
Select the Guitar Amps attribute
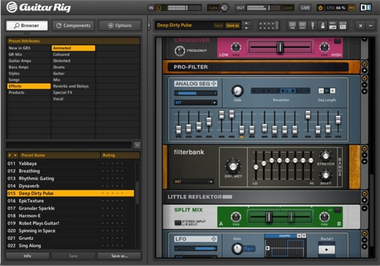point(29,61)
